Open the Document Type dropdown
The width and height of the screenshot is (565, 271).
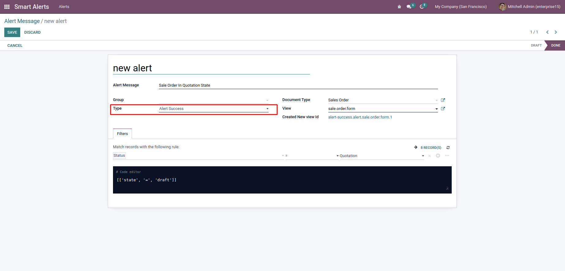[x=383, y=100]
